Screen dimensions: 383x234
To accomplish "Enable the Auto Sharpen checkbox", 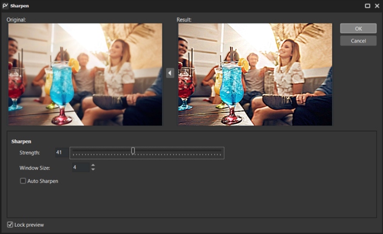I will [23, 181].
